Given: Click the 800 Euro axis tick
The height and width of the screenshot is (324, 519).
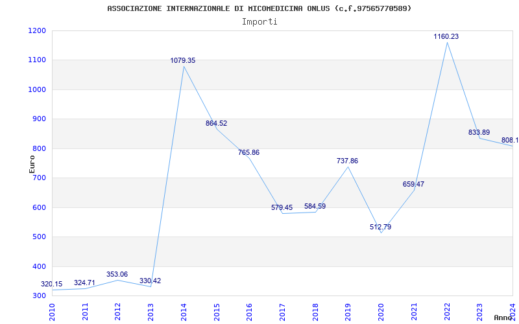Looking at the screenshot, I should point(40,148).
